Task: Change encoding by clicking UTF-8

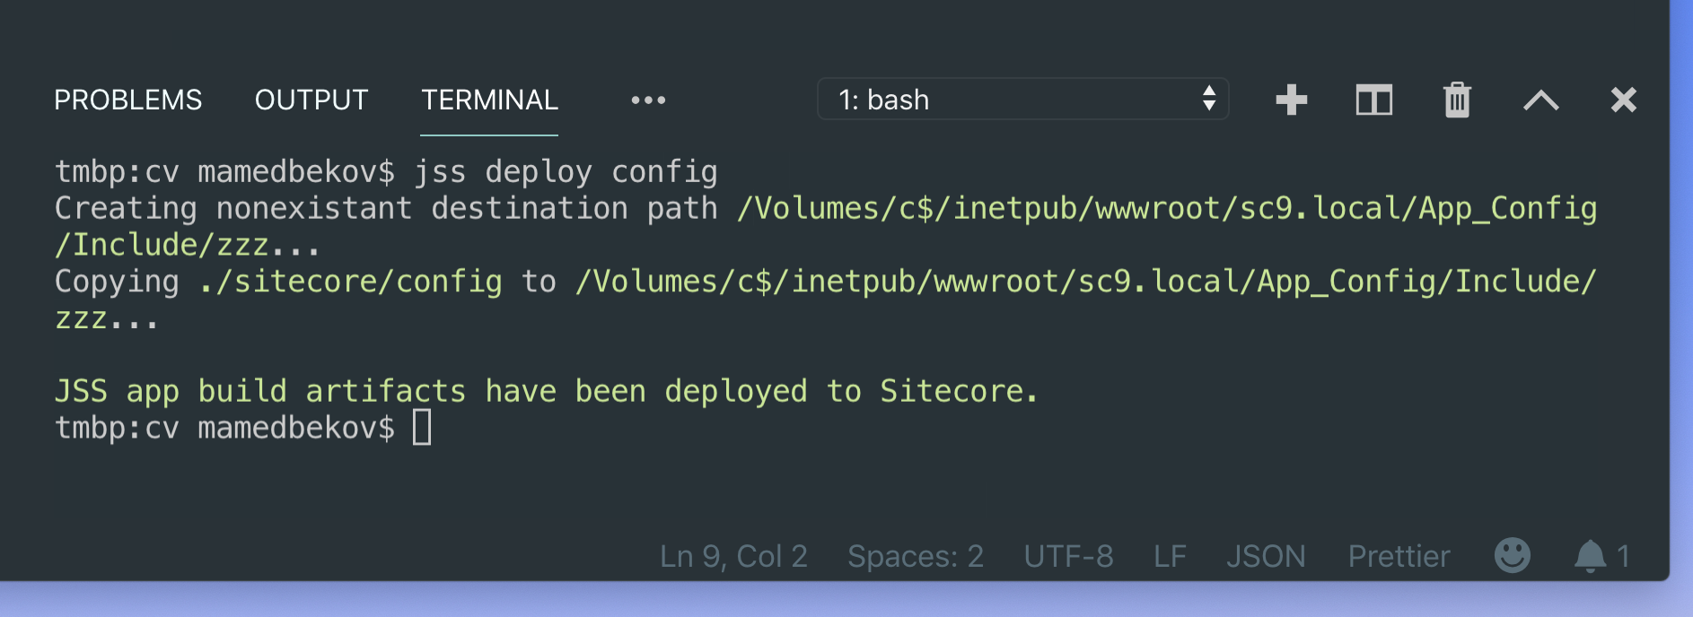Action: click(x=1069, y=556)
